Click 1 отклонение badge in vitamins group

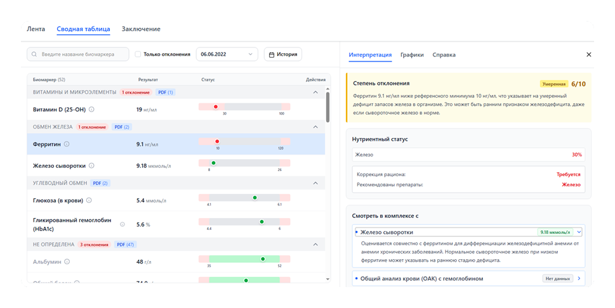click(x=135, y=93)
